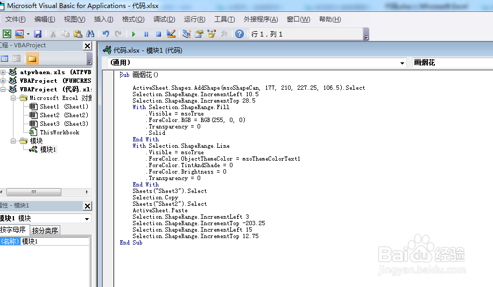
Task: Open the 工具(T) menu
Action: coord(224,19)
